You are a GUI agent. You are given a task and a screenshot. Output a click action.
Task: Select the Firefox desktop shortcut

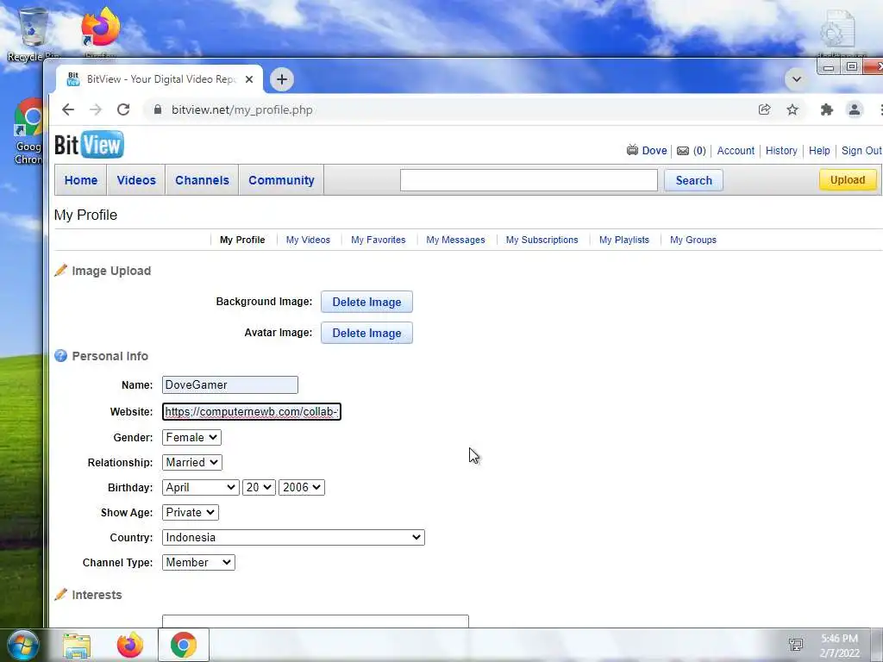point(100,32)
